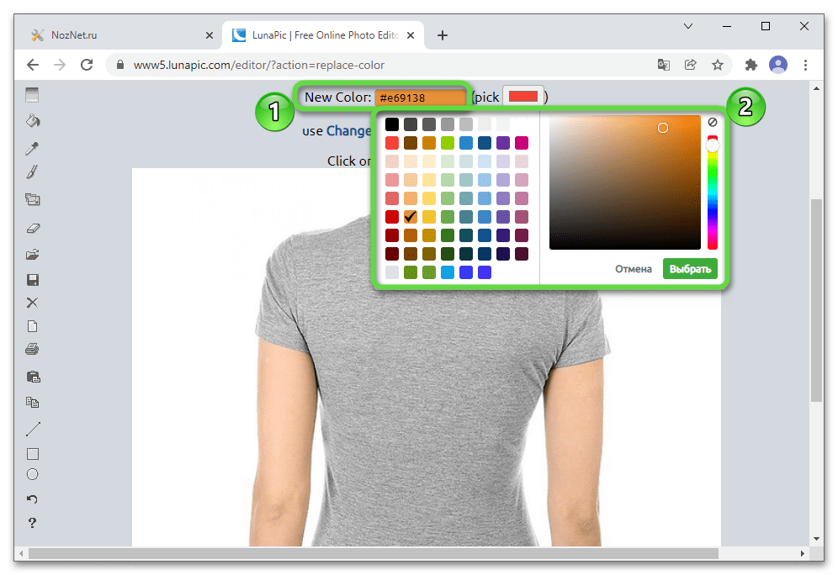The image size is (838, 575).
Task: Select the dark purple swatch in second row
Action: click(x=503, y=143)
